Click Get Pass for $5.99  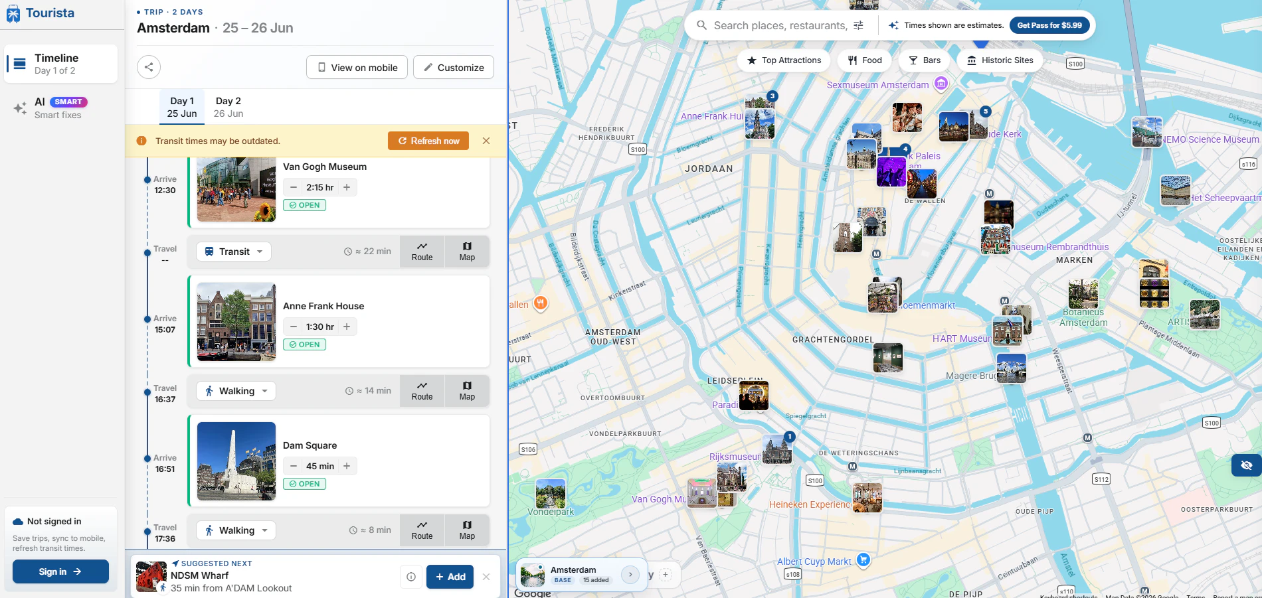coord(1049,25)
